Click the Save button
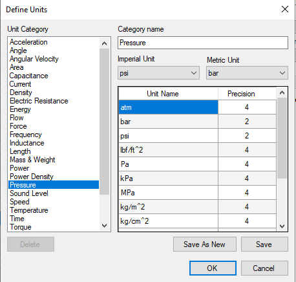This screenshot has height=282, width=296. 264,244
